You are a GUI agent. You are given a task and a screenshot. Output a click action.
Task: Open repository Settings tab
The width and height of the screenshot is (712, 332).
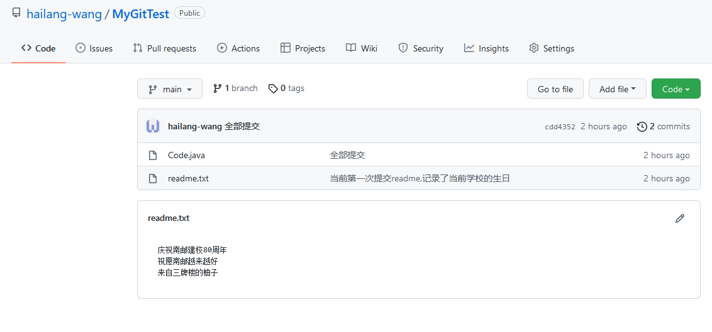pos(552,48)
